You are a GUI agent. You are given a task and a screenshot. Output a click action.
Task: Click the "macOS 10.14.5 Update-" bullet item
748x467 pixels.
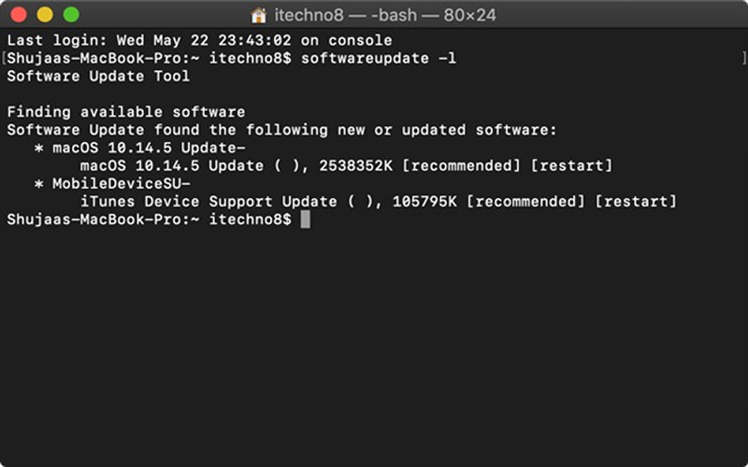[x=149, y=149]
